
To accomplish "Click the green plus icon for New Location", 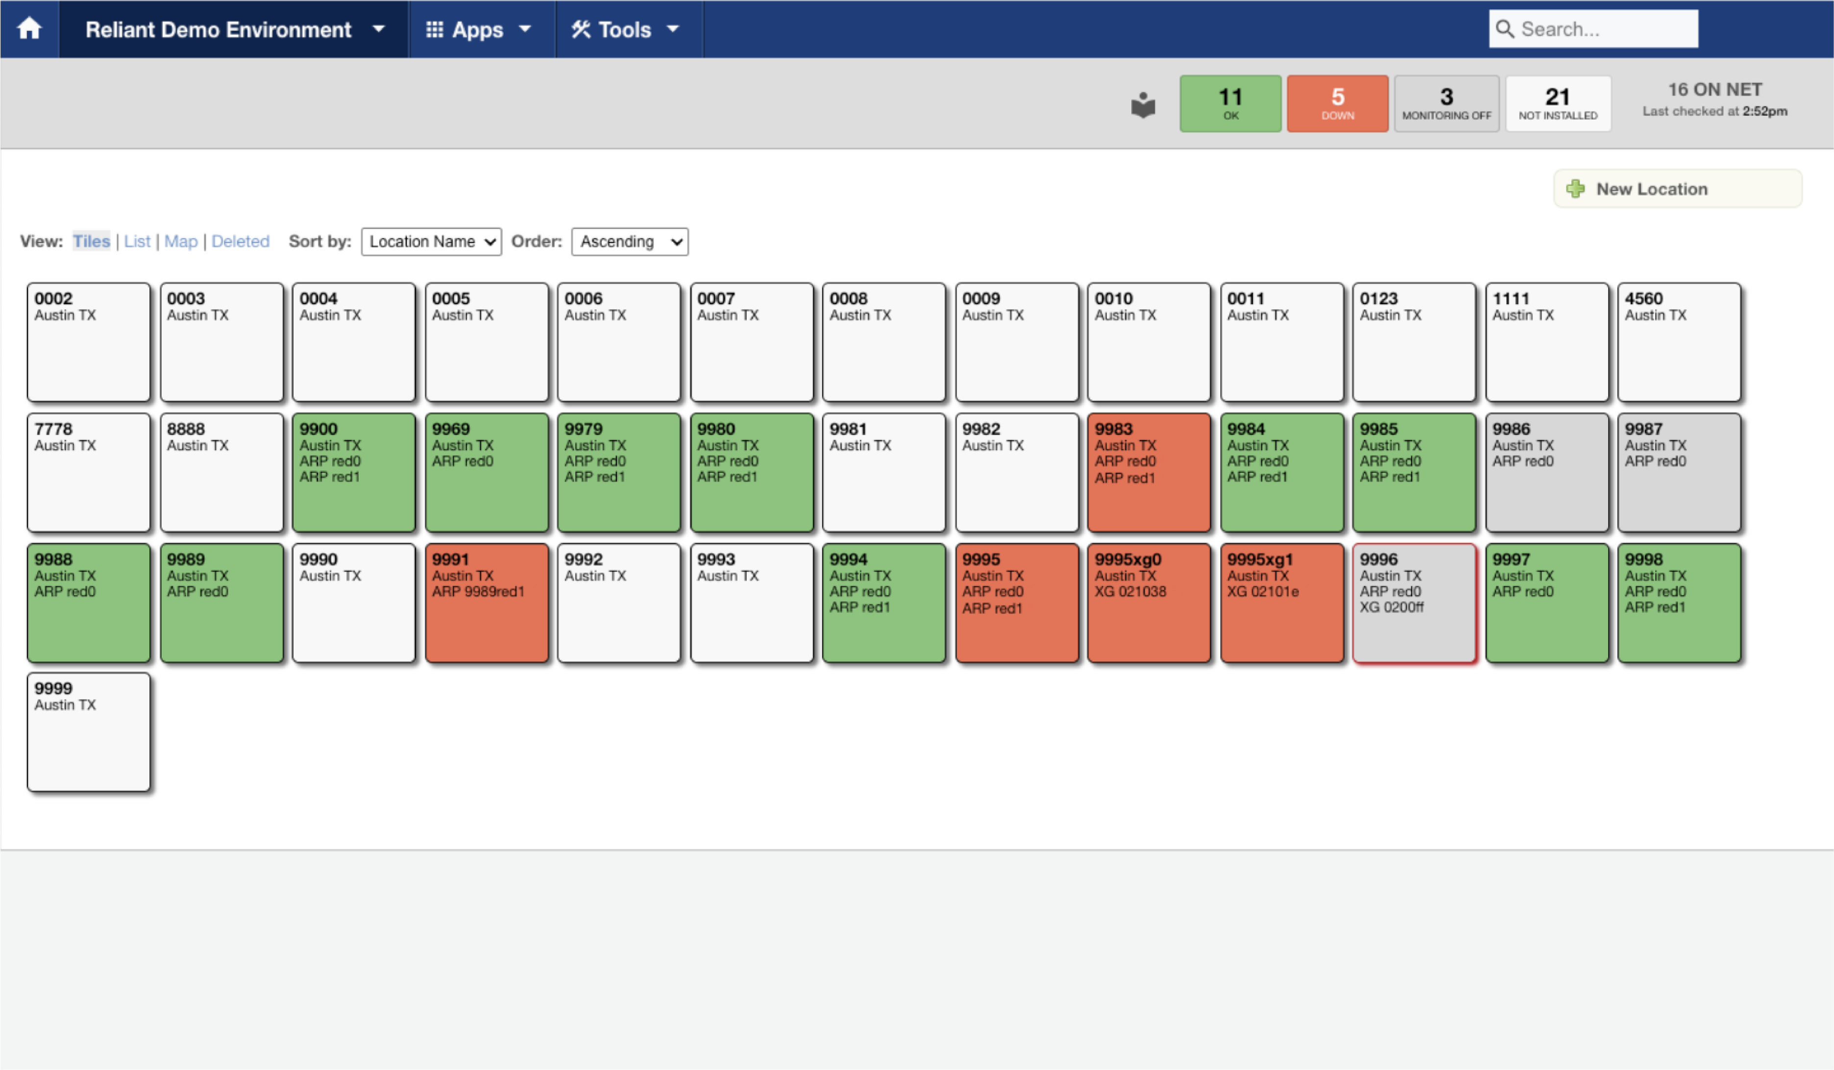I will click(1575, 189).
